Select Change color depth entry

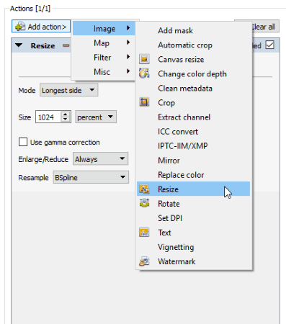tap(193, 73)
